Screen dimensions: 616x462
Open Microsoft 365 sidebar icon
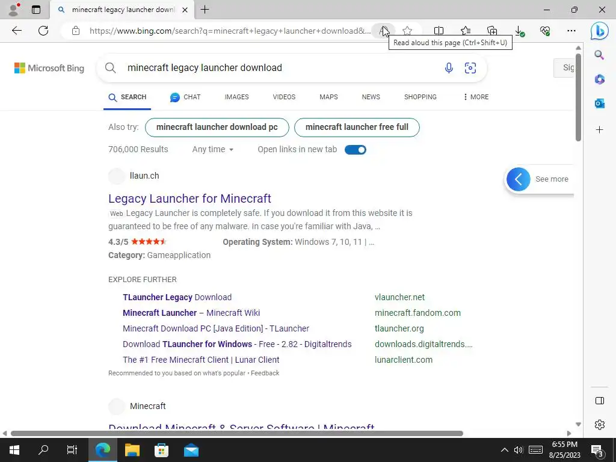click(x=599, y=79)
